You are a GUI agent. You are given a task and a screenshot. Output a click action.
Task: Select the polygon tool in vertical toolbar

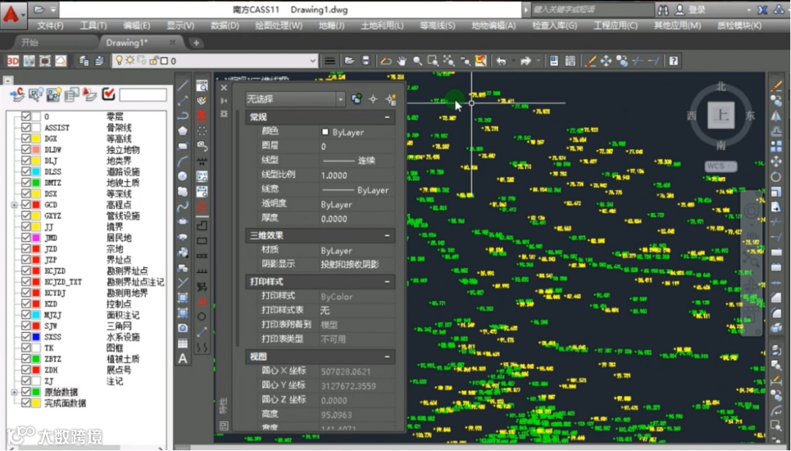point(182,130)
